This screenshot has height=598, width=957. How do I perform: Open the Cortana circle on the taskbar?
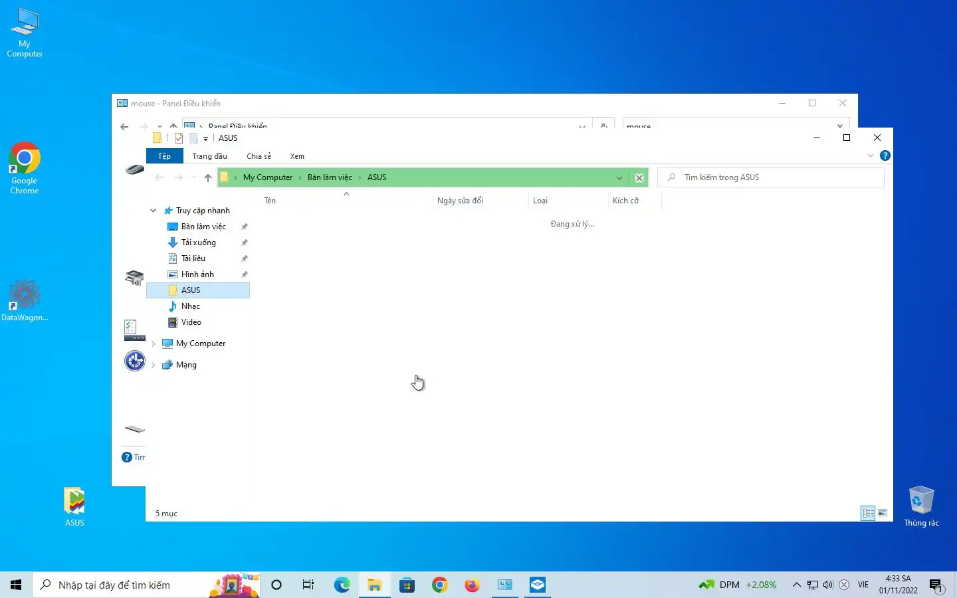pyautogui.click(x=276, y=585)
